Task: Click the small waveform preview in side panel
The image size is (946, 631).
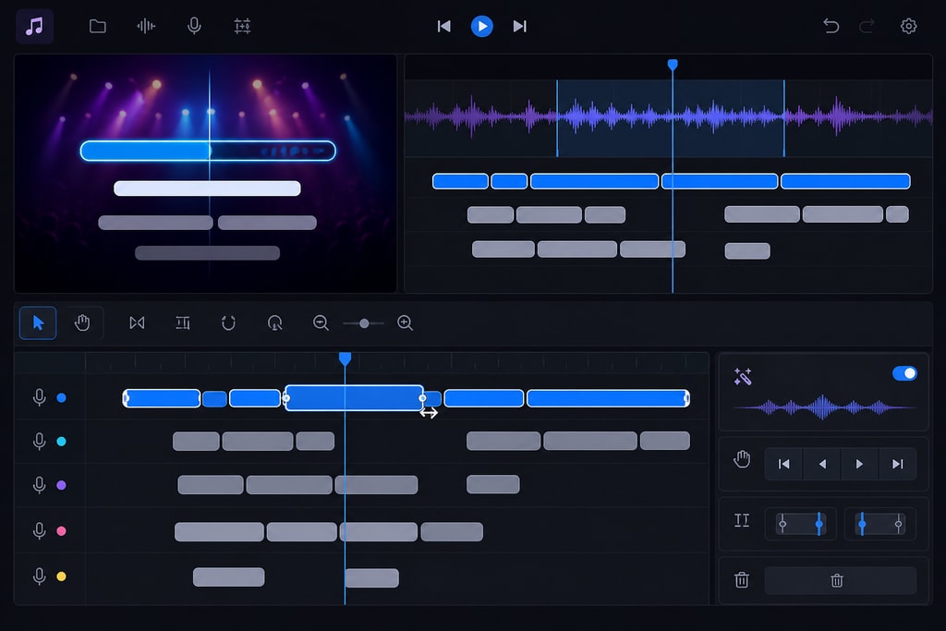Action: 824,407
